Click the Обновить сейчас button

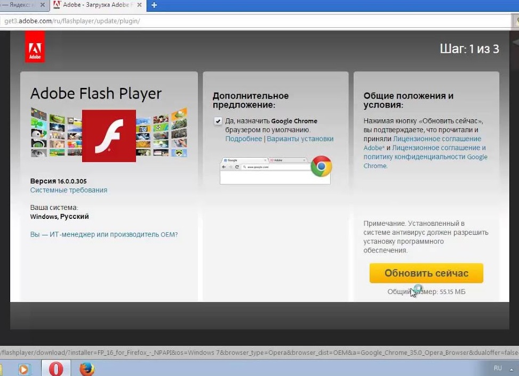click(x=426, y=273)
